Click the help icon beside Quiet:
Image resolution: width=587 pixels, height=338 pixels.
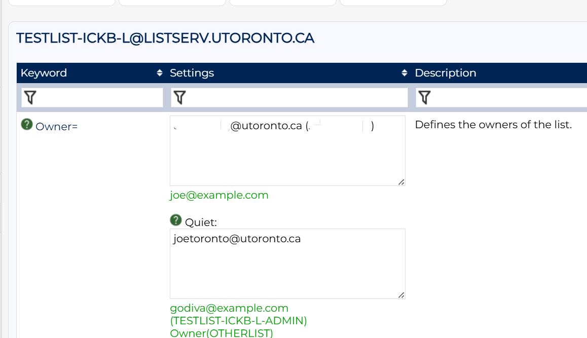point(176,220)
